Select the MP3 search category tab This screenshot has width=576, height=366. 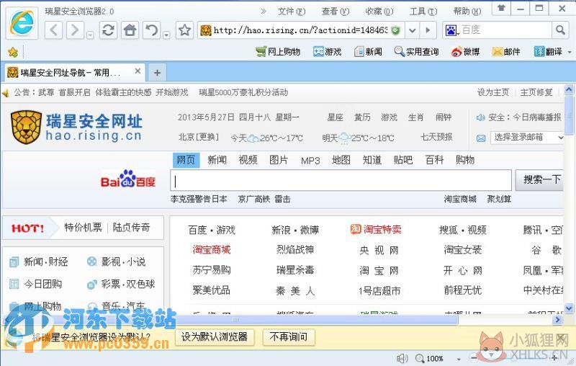pos(310,161)
